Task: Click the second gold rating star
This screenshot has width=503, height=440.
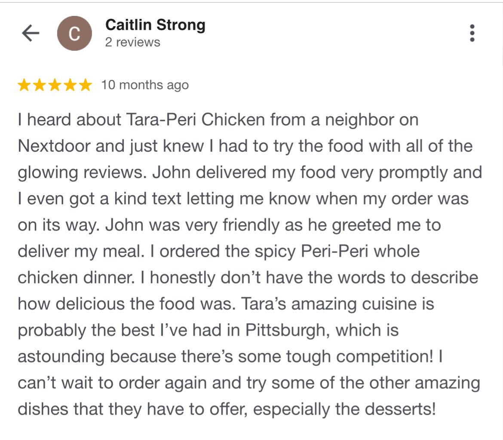Action: click(x=39, y=85)
